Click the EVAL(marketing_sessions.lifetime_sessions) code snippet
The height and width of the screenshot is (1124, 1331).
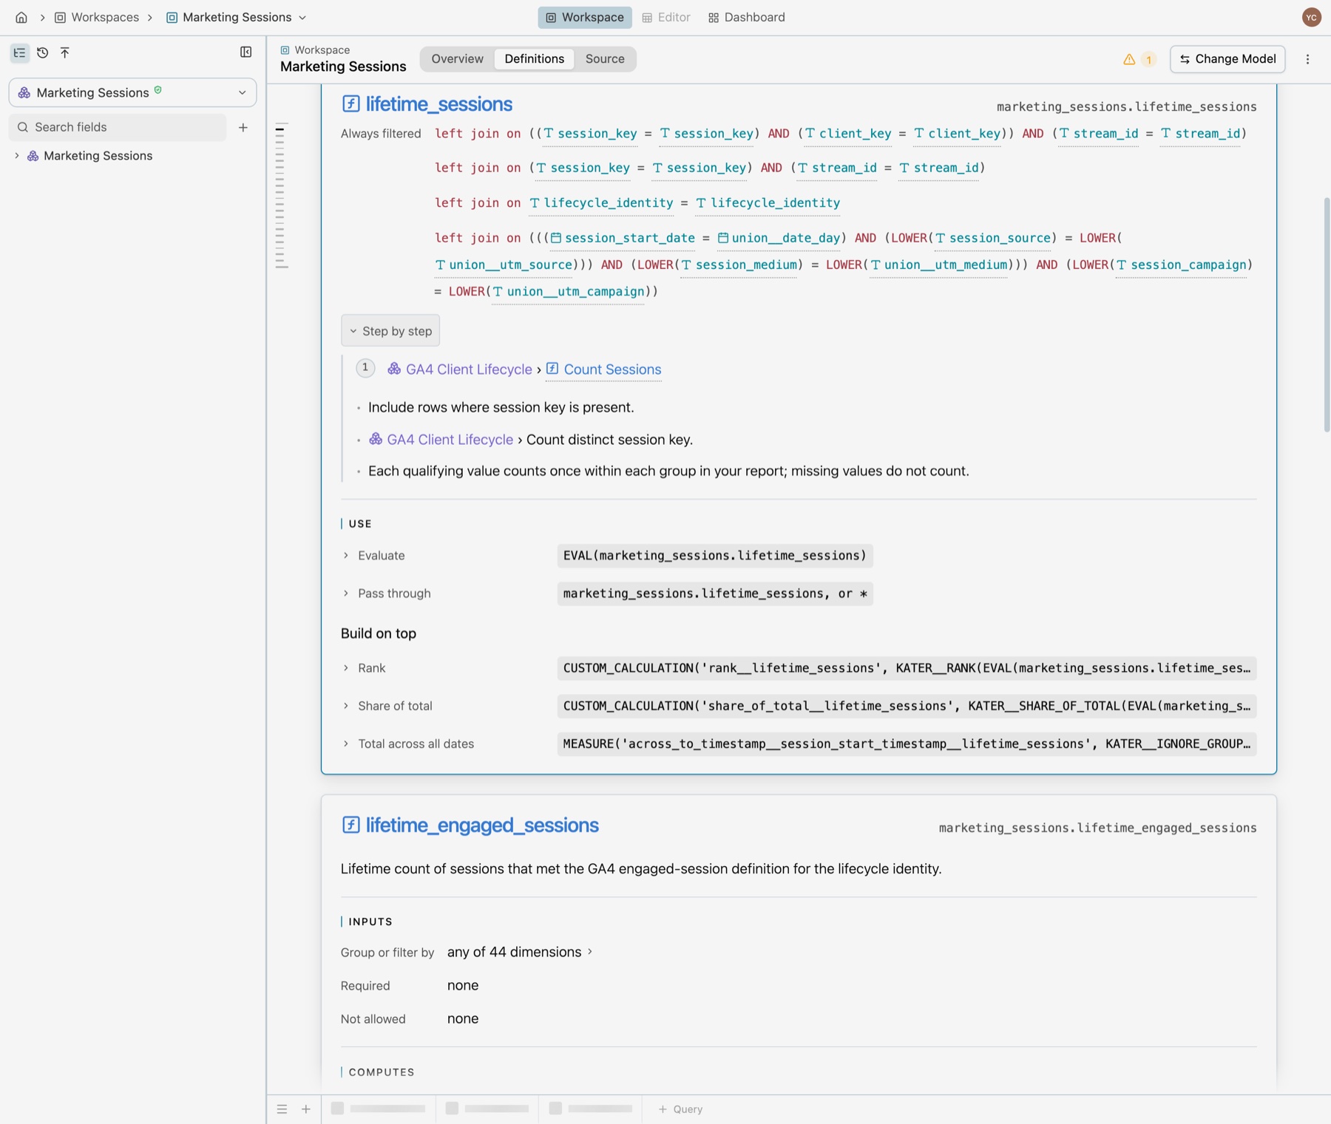pyautogui.click(x=714, y=556)
